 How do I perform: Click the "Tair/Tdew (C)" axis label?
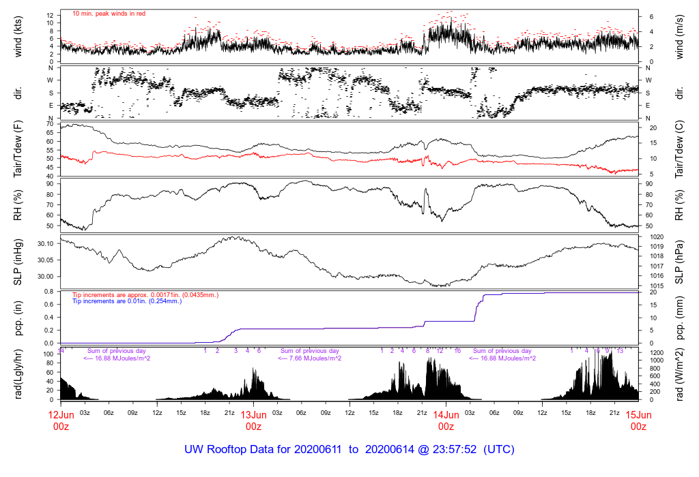pyautogui.click(x=679, y=149)
